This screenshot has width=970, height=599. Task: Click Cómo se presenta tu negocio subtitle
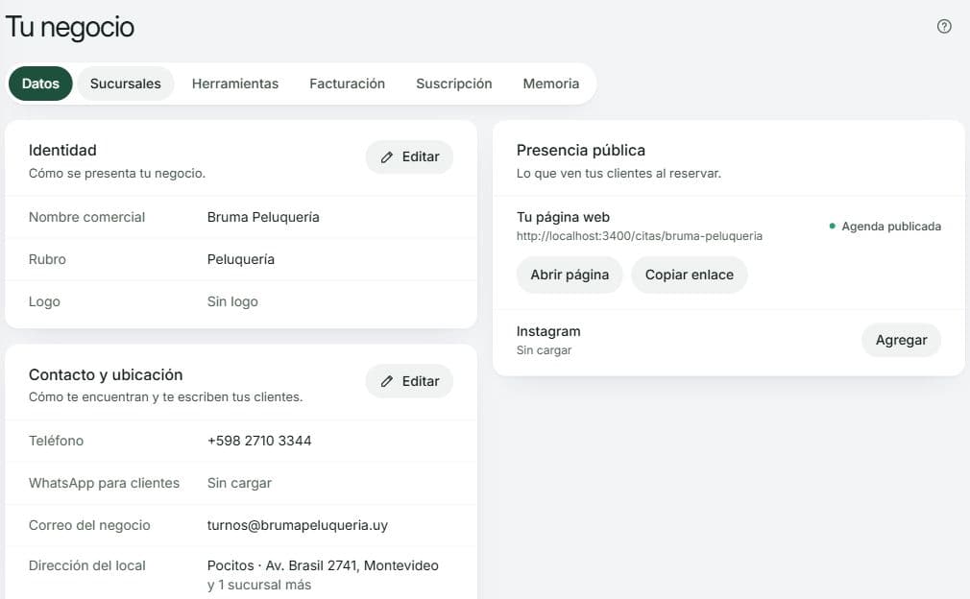(x=117, y=173)
